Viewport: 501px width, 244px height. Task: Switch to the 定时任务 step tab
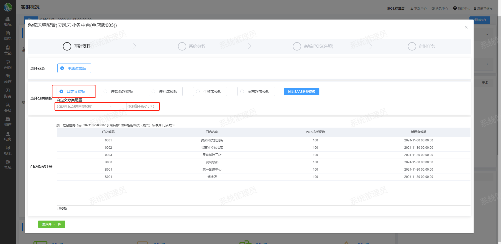pos(422,46)
